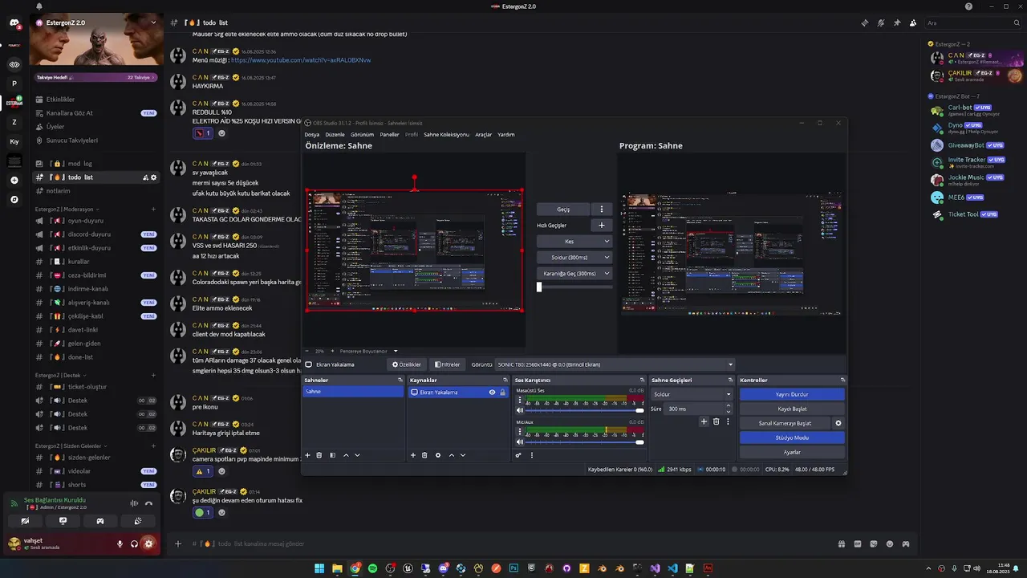Image resolution: width=1027 pixels, height=578 pixels.
Task: Move source up in Kaynaklar panel
Action: [x=451, y=455]
